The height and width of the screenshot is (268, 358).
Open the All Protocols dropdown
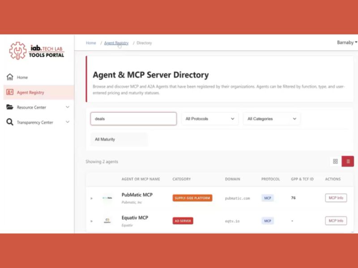(x=209, y=119)
